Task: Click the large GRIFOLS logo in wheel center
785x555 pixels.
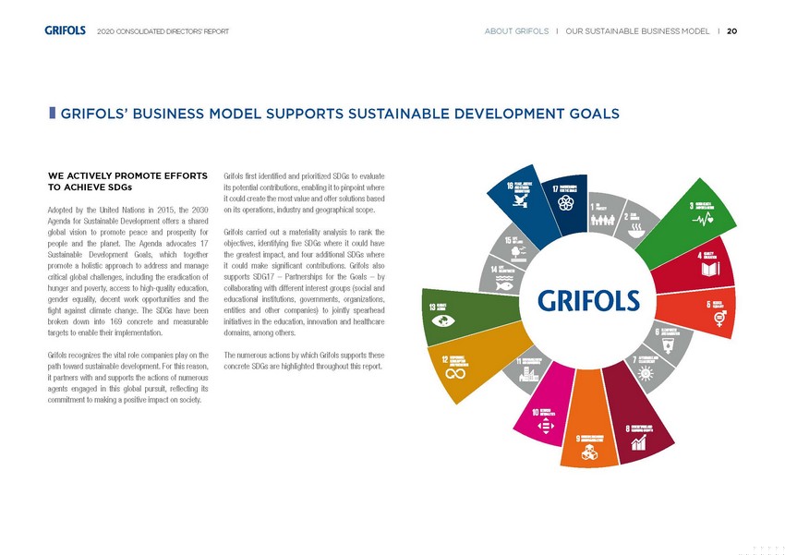Action: pyautogui.click(x=589, y=302)
